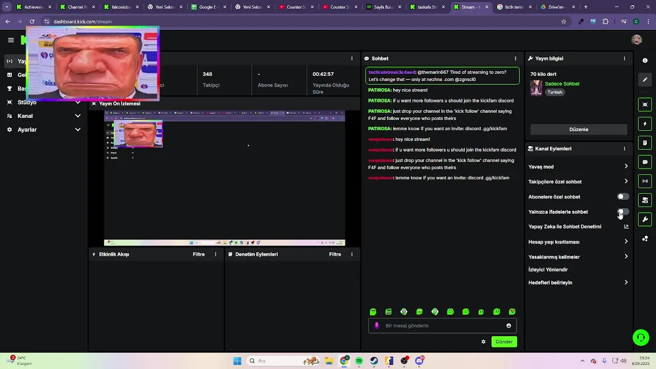Open Denetim Eylemleri Filtre dropdown
The width and height of the screenshot is (656, 369).
click(335, 254)
